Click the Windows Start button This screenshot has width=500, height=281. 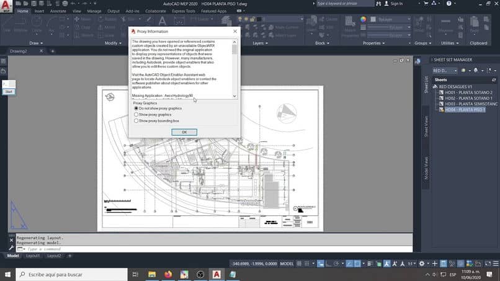(x=7, y=274)
